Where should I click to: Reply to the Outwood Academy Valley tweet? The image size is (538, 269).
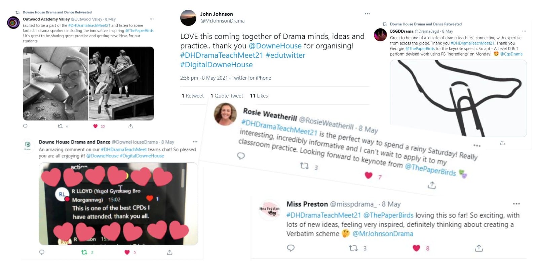pyautogui.click(x=25, y=126)
